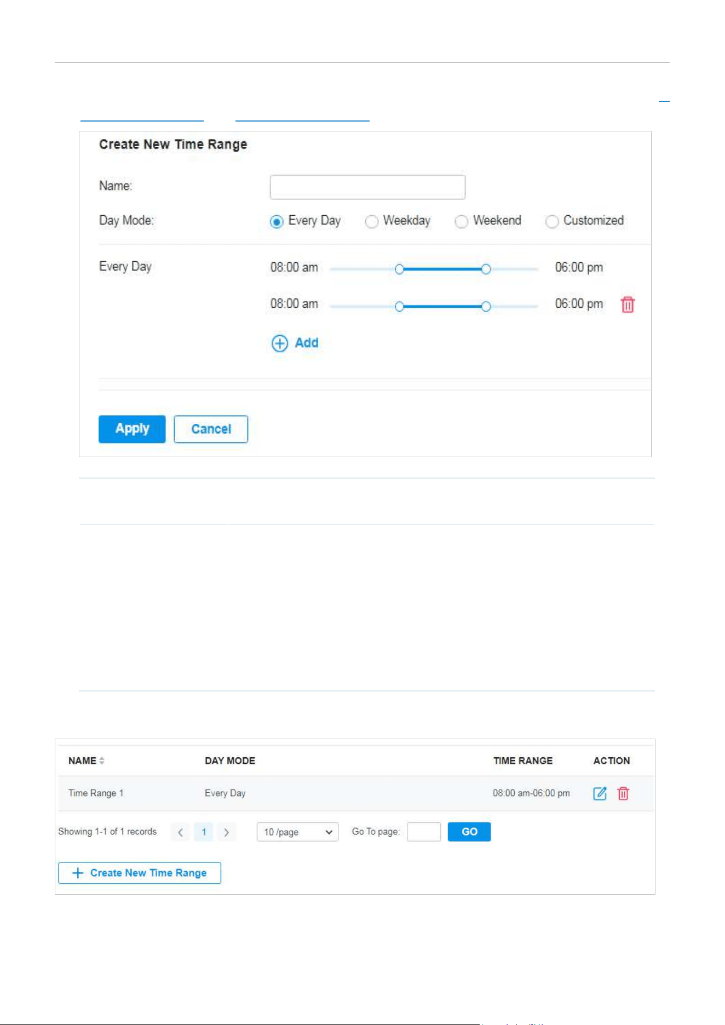This screenshot has width=725, height=1025.
Task: Choose Weekend day mode
Action: coord(462,221)
